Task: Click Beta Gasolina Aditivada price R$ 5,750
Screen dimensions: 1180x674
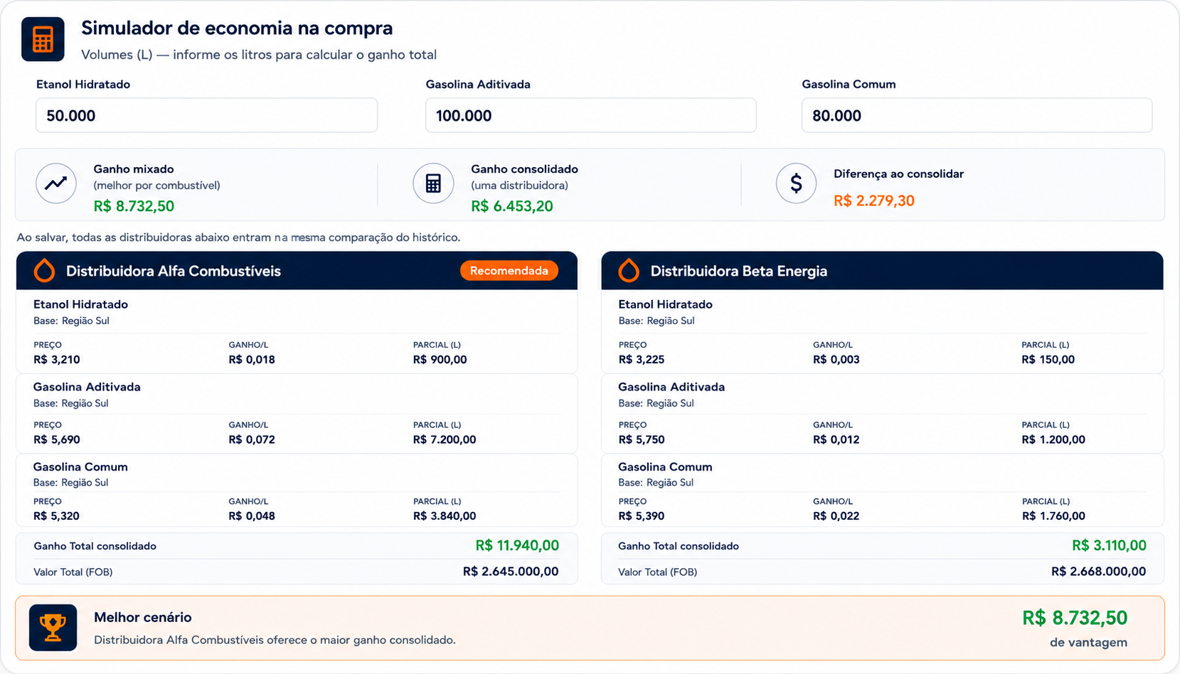Action: [x=642, y=439]
